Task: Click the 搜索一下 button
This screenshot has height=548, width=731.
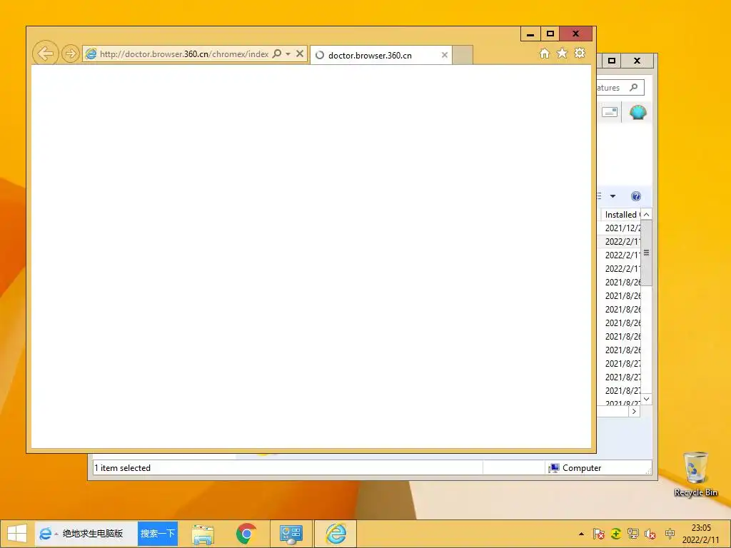Action: 158,534
